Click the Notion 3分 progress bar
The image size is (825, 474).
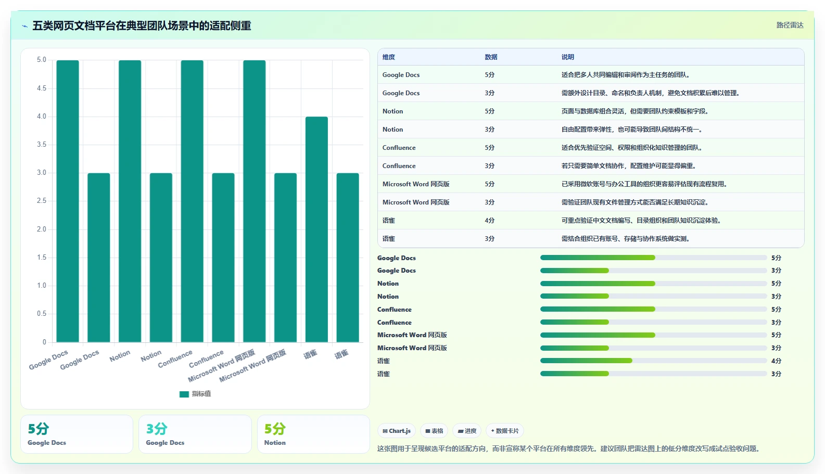coord(654,296)
